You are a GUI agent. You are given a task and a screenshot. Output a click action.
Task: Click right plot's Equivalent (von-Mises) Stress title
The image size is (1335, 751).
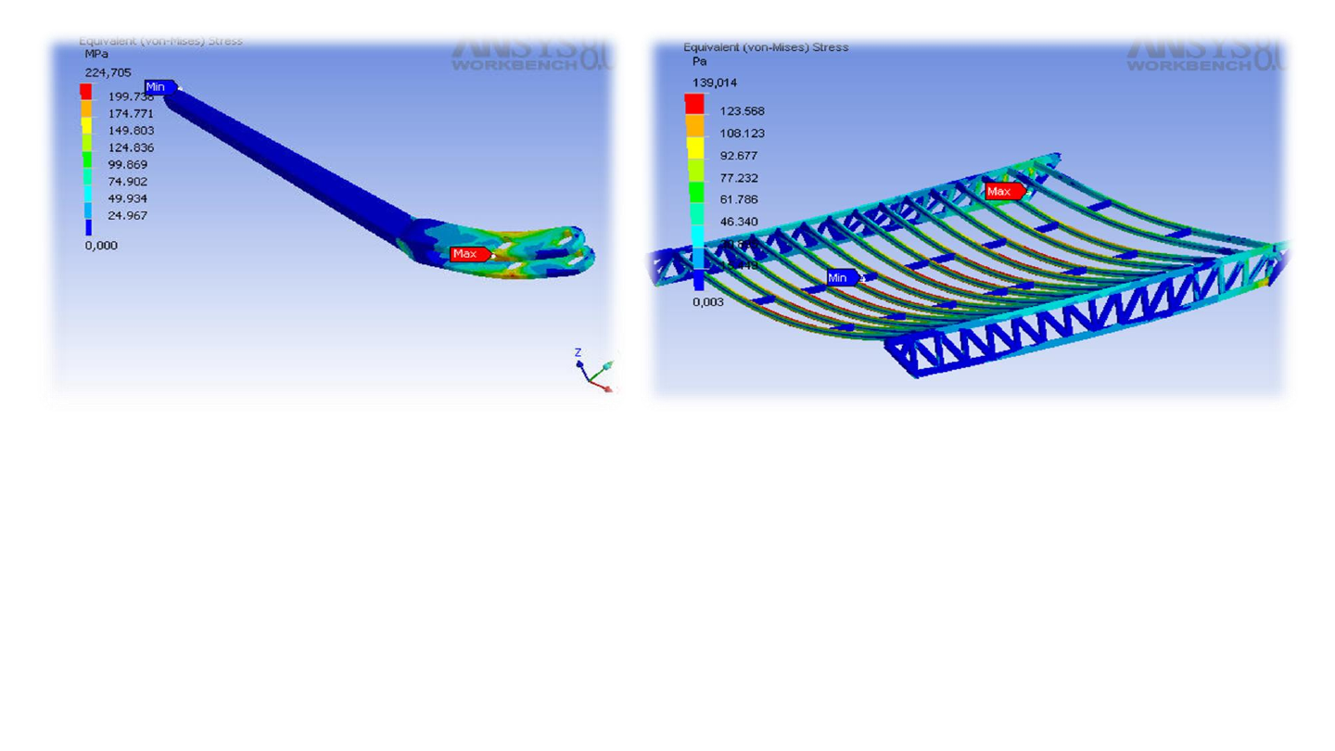[x=765, y=47]
